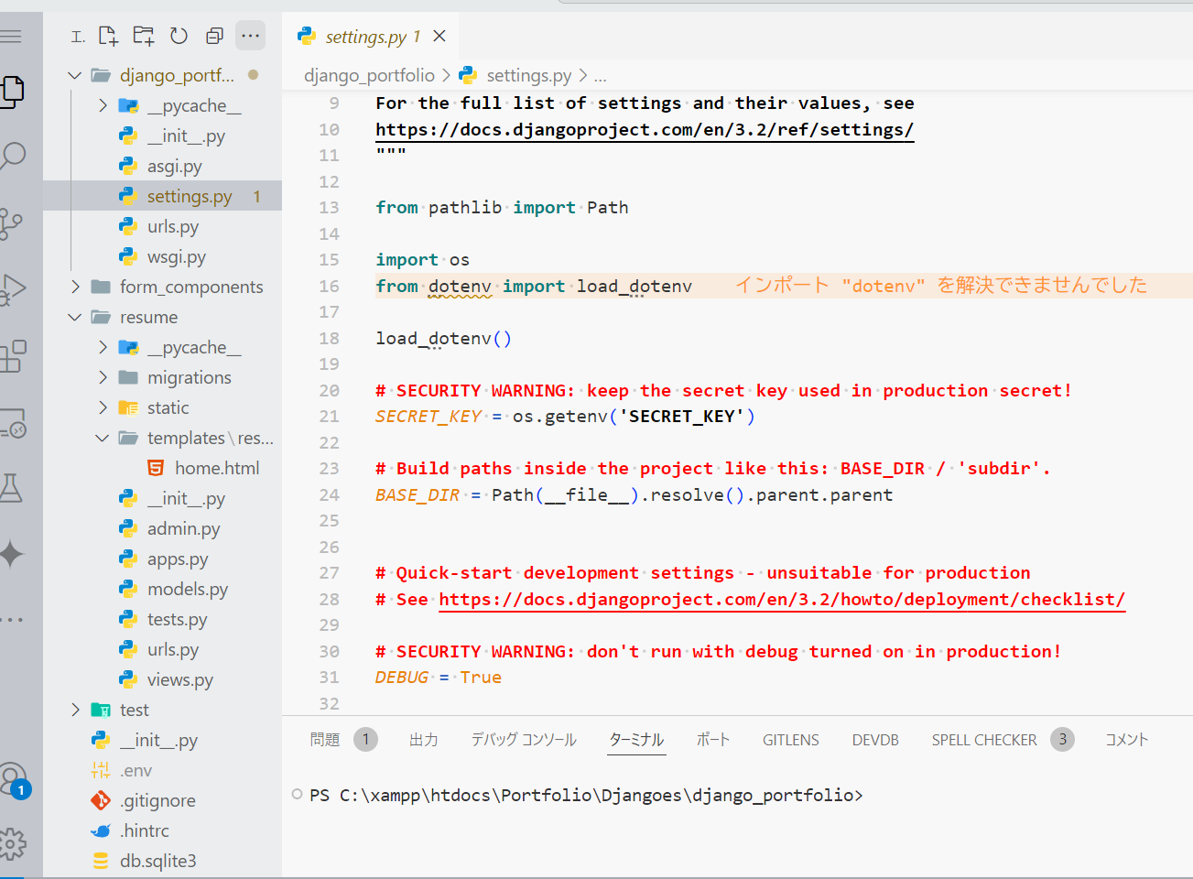This screenshot has height=879, width=1193.
Task: Create a new file in Explorer
Action: click(107, 35)
